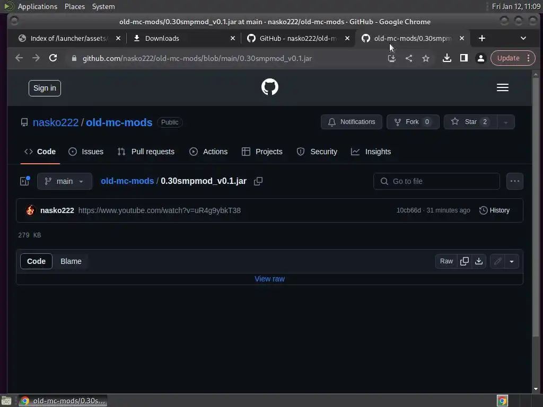Focus the Go to file search field
This screenshot has width=543, height=407.
[436, 181]
